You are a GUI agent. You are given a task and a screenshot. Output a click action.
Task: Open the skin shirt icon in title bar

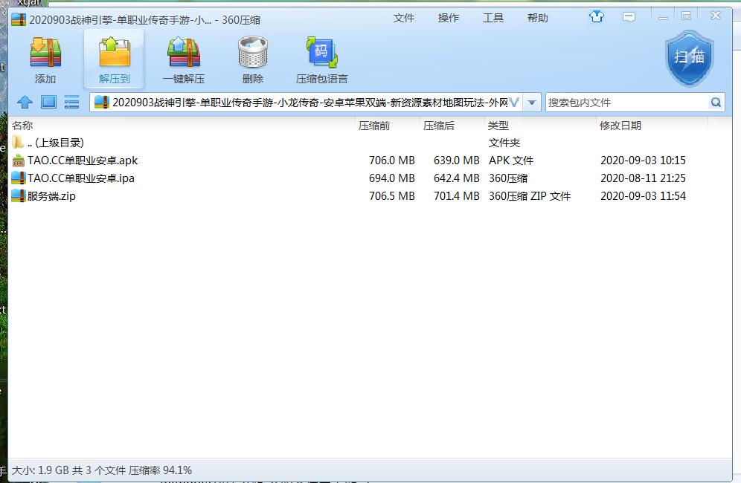[x=597, y=17]
